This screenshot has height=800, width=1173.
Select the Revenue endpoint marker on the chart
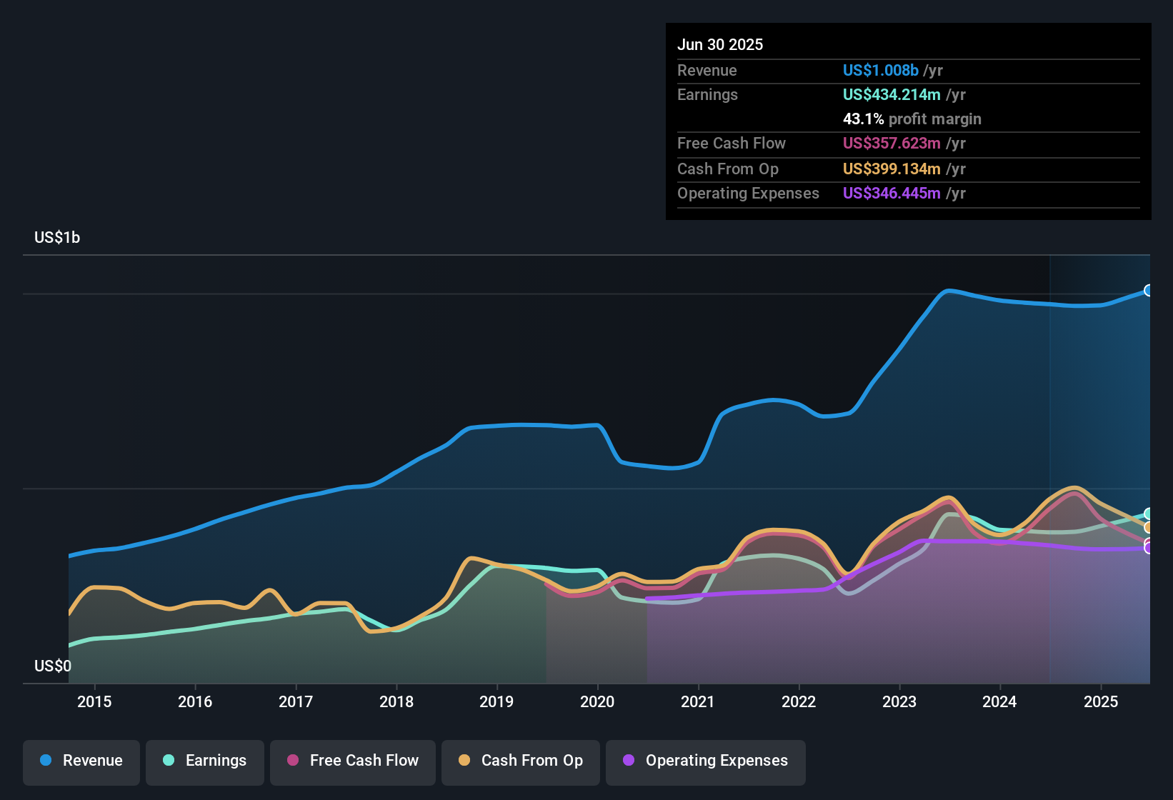click(1149, 290)
